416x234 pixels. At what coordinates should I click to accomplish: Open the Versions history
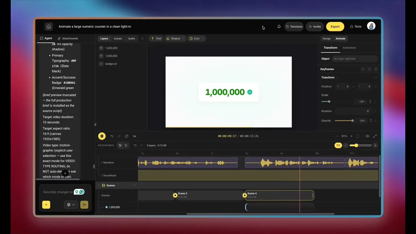[294, 27]
